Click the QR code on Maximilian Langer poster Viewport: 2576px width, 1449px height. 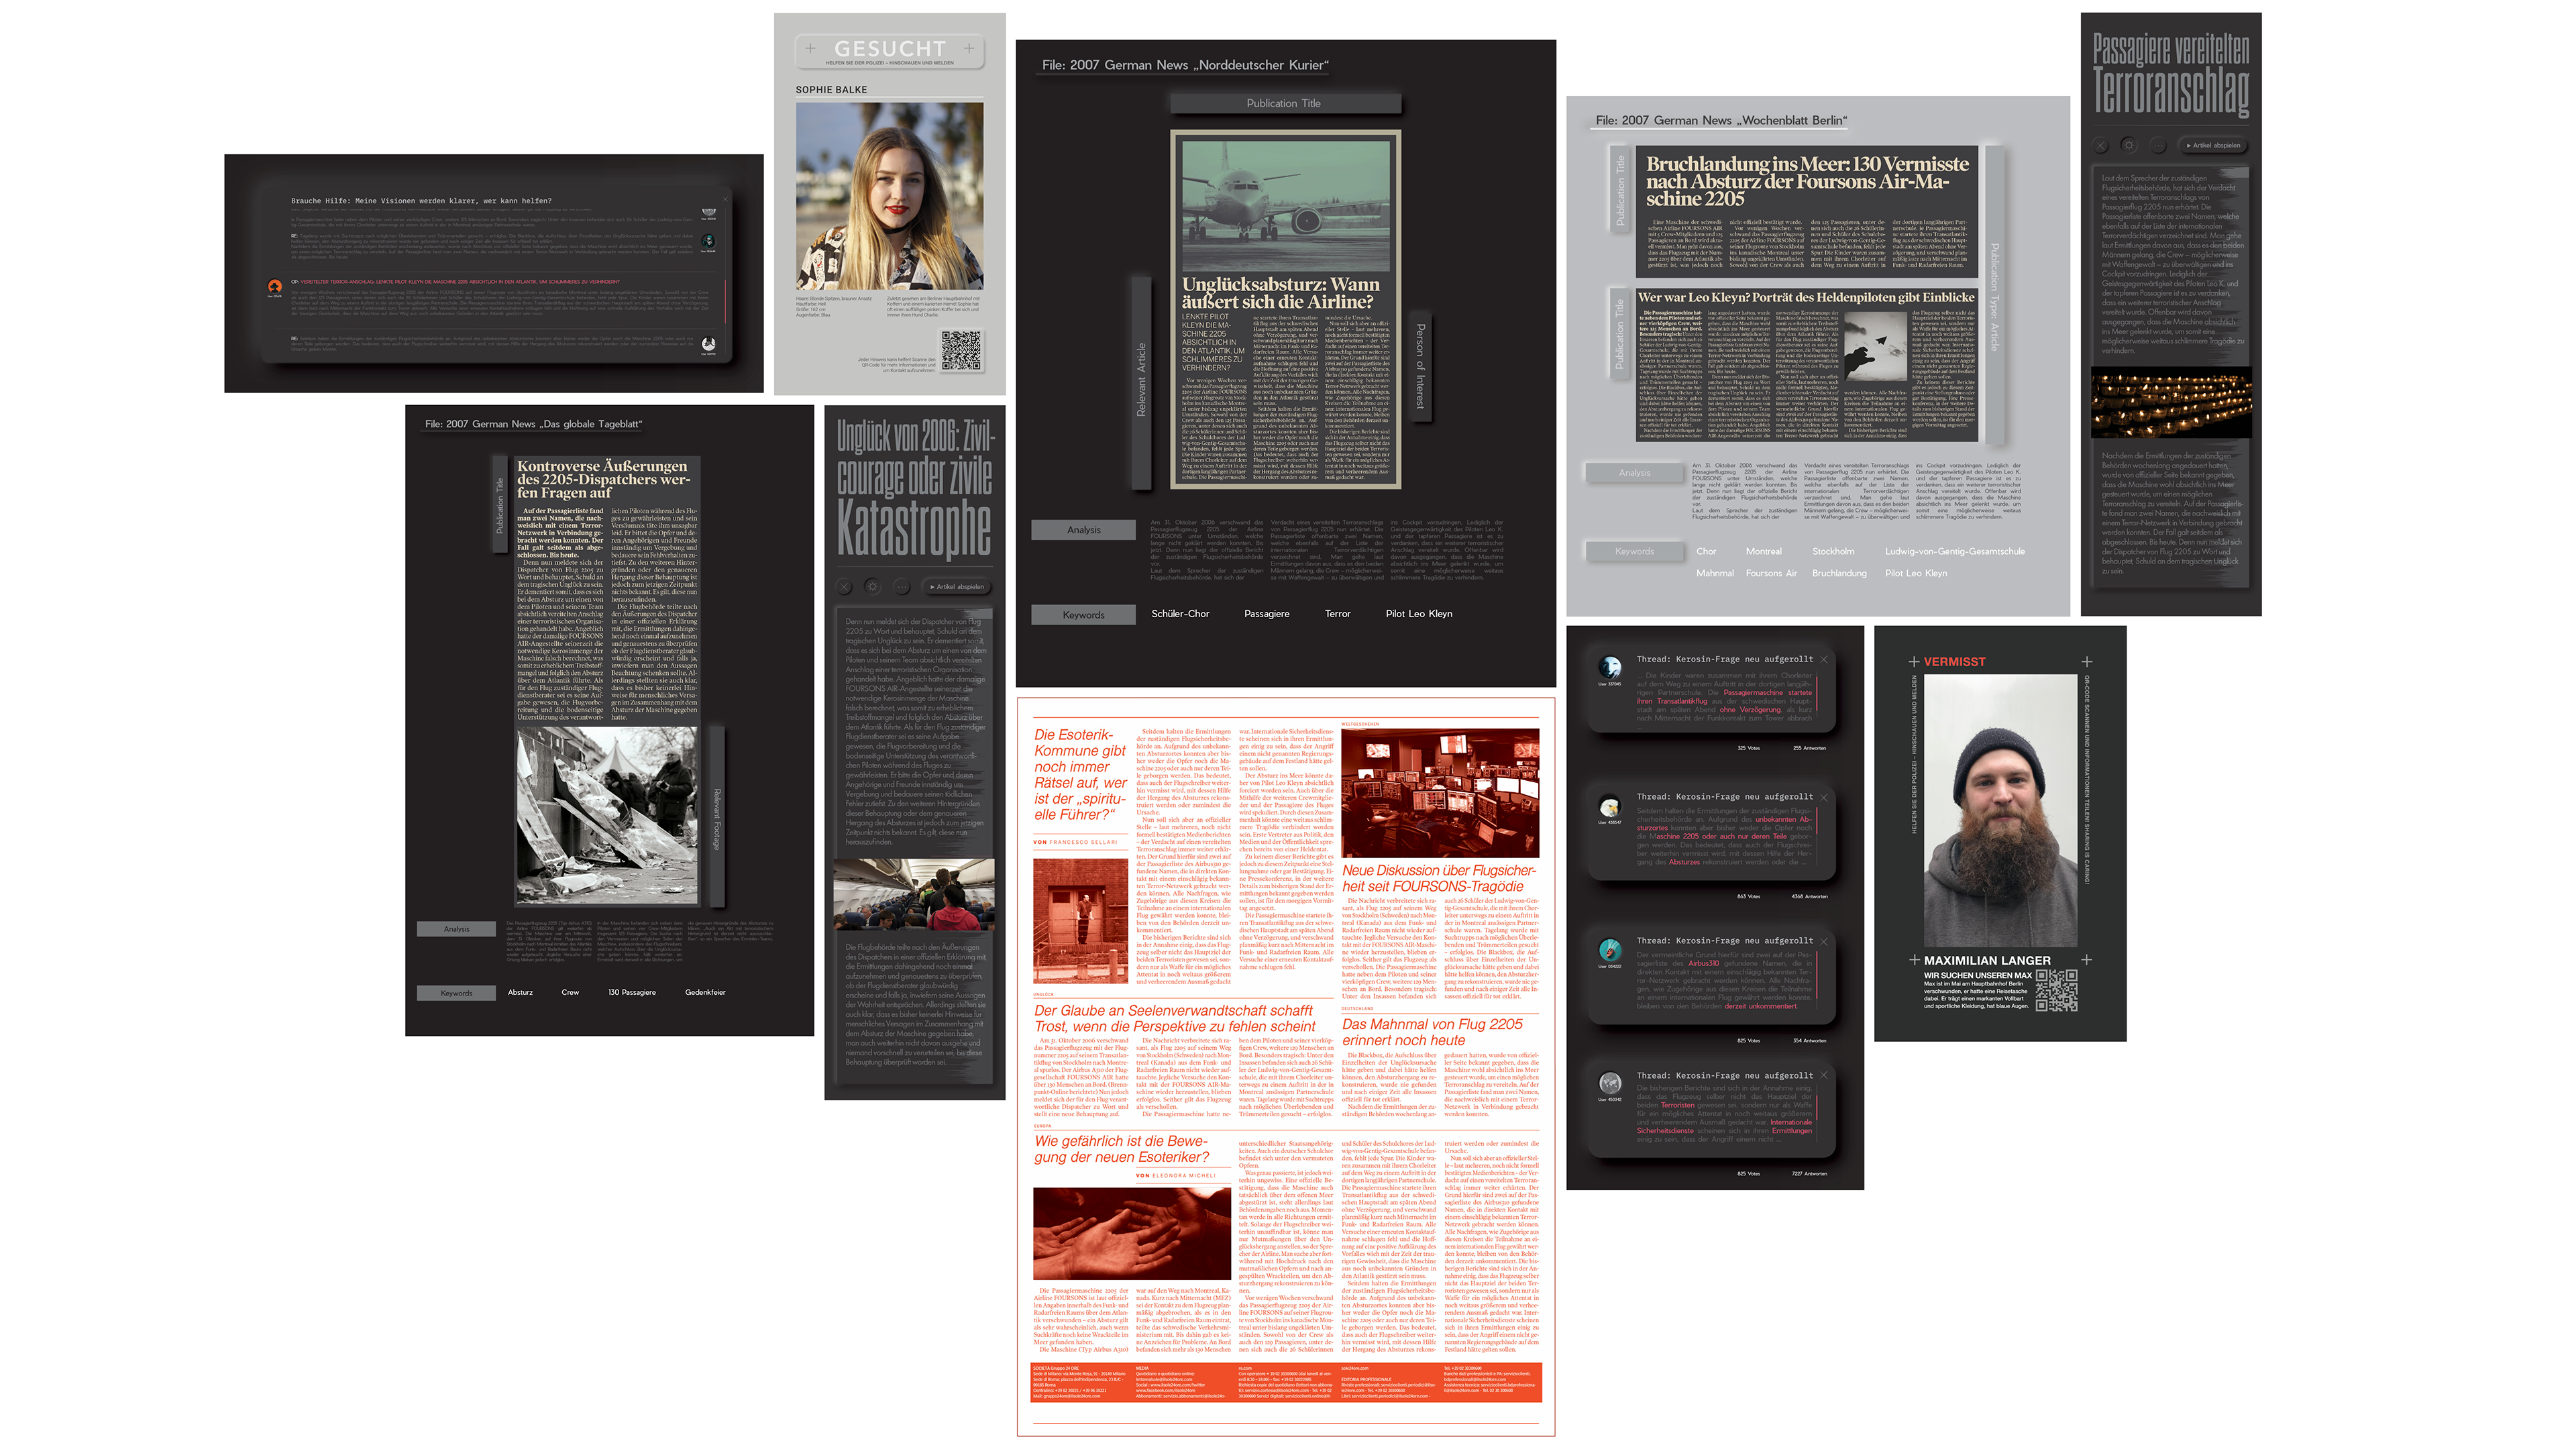tap(2057, 990)
